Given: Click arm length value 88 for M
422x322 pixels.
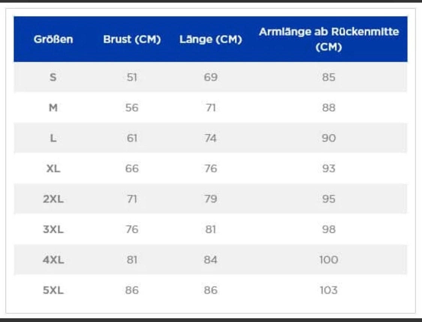Looking at the screenshot, I should tap(329, 108).
